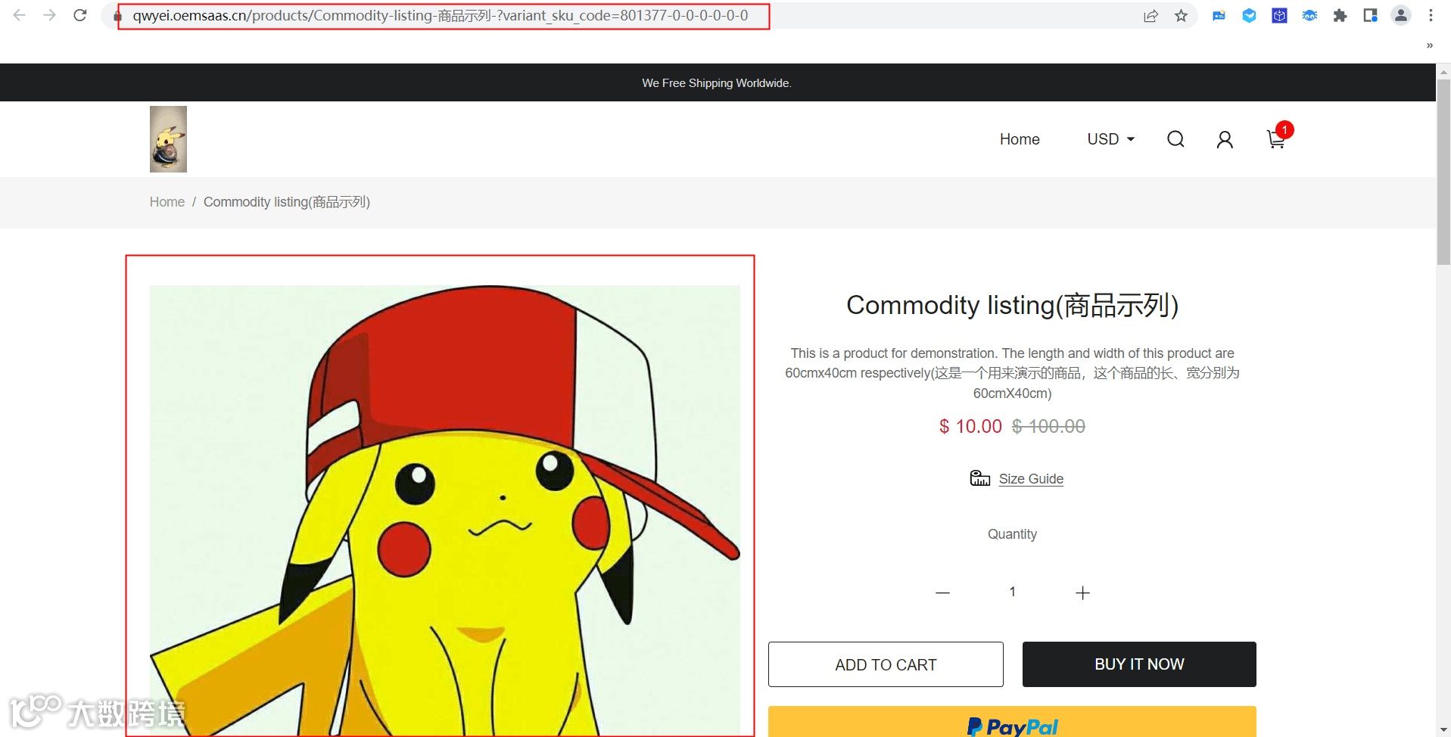The height and width of the screenshot is (737, 1451).
Task: Open the purple cube browser extension
Action: 1279,16
